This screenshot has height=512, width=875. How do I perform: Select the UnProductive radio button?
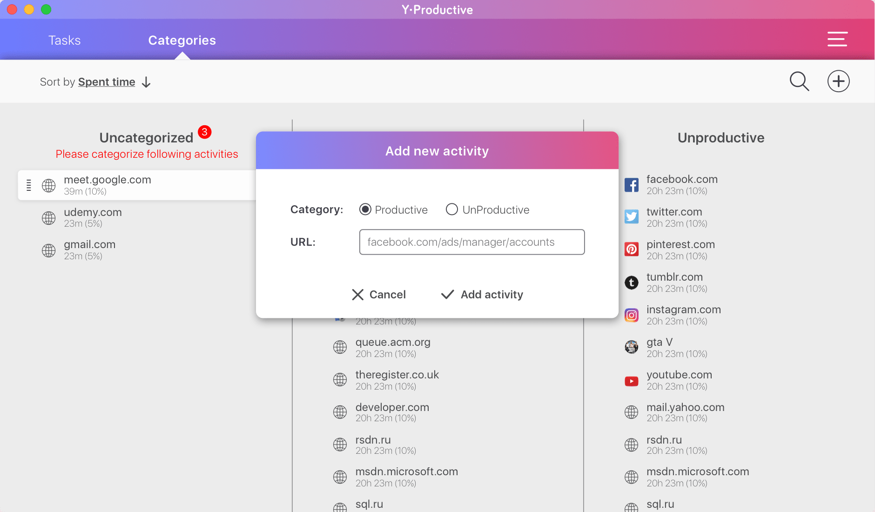coord(451,209)
